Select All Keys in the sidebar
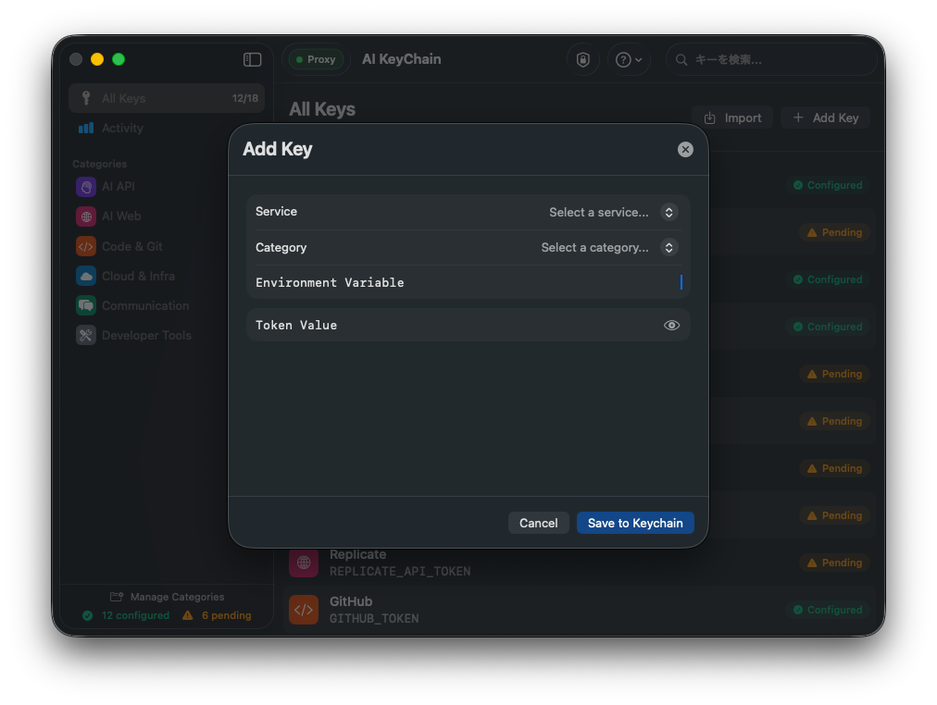Screen dimensions: 937x705 pos(167,98)
